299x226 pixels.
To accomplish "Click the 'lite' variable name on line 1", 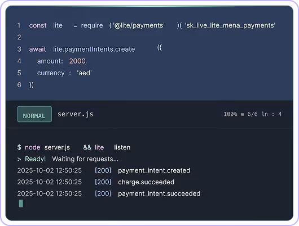I will click(x=58, y=25).
